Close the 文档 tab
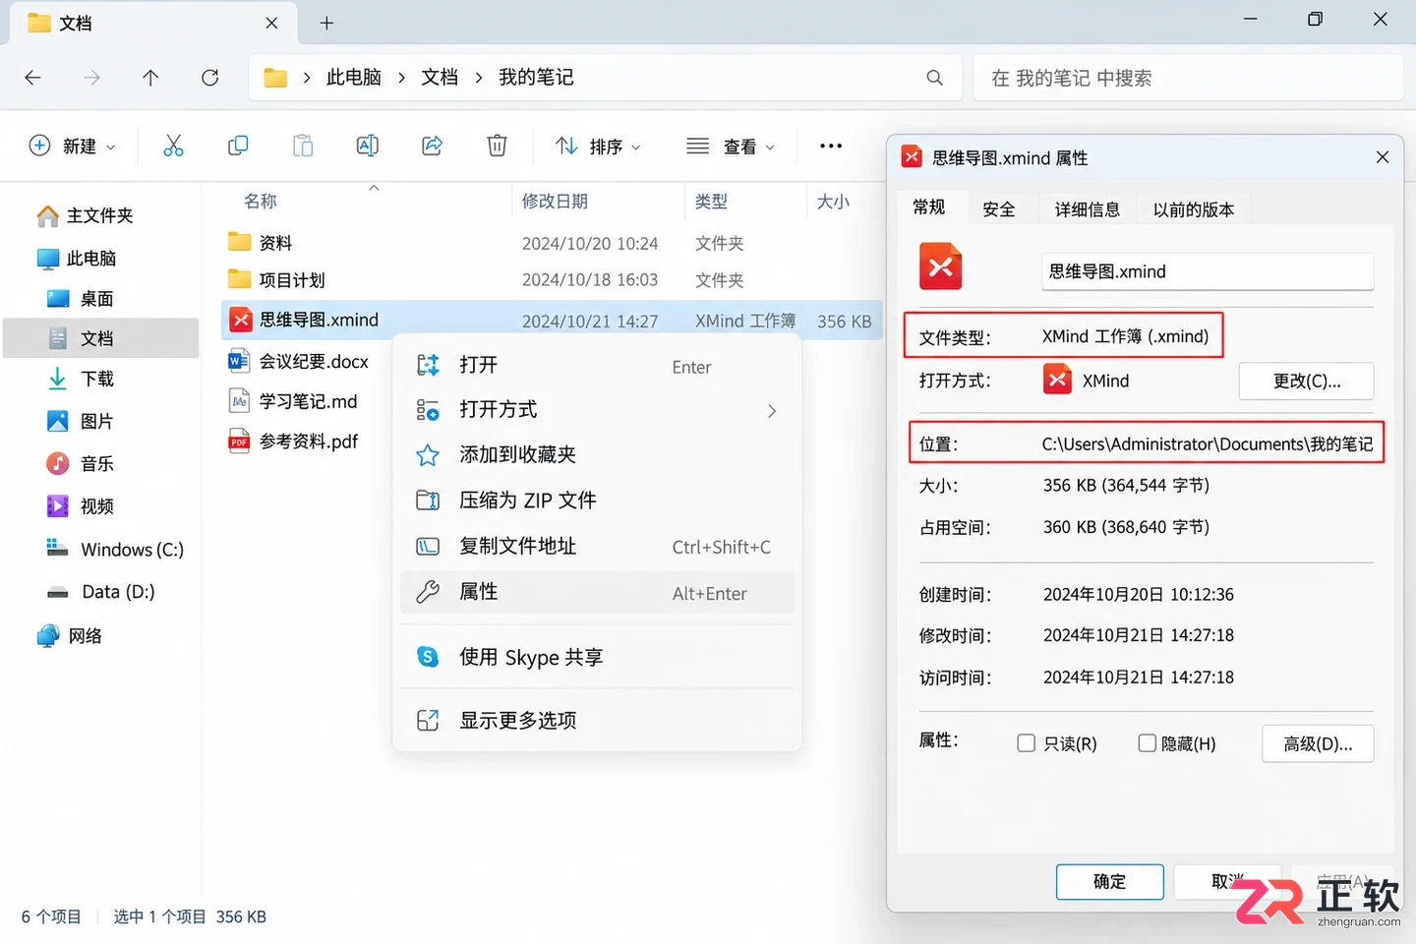Viewport: 1416px width, 944px height. click(271, 23)
